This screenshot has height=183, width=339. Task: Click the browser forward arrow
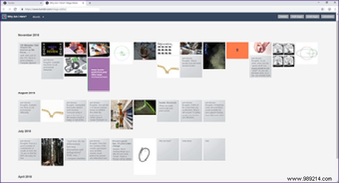[10, 9]
